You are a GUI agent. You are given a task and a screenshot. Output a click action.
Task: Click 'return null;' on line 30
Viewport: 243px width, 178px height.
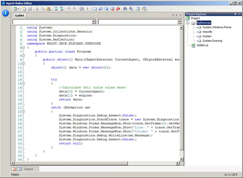pos(71,143)
